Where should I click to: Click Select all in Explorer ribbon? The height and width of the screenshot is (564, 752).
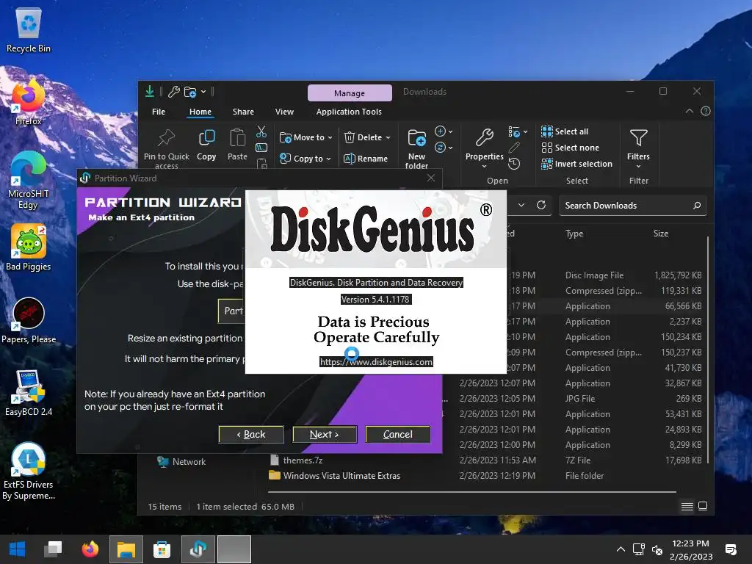[x=565, y=131]
